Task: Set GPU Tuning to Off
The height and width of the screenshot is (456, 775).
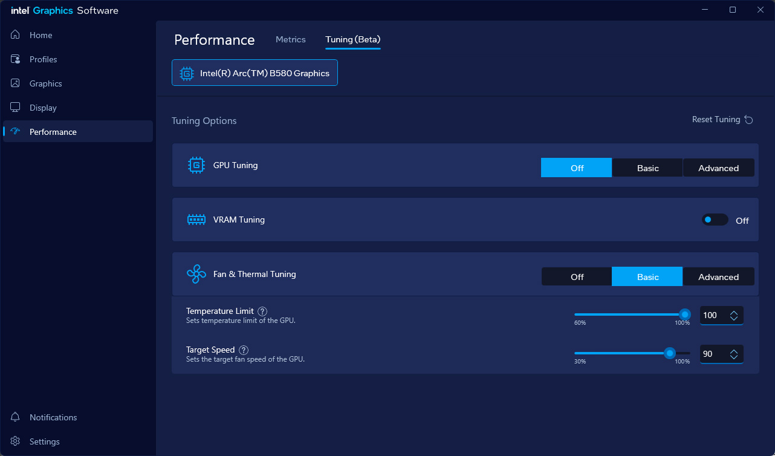Action: pos(577,168)
